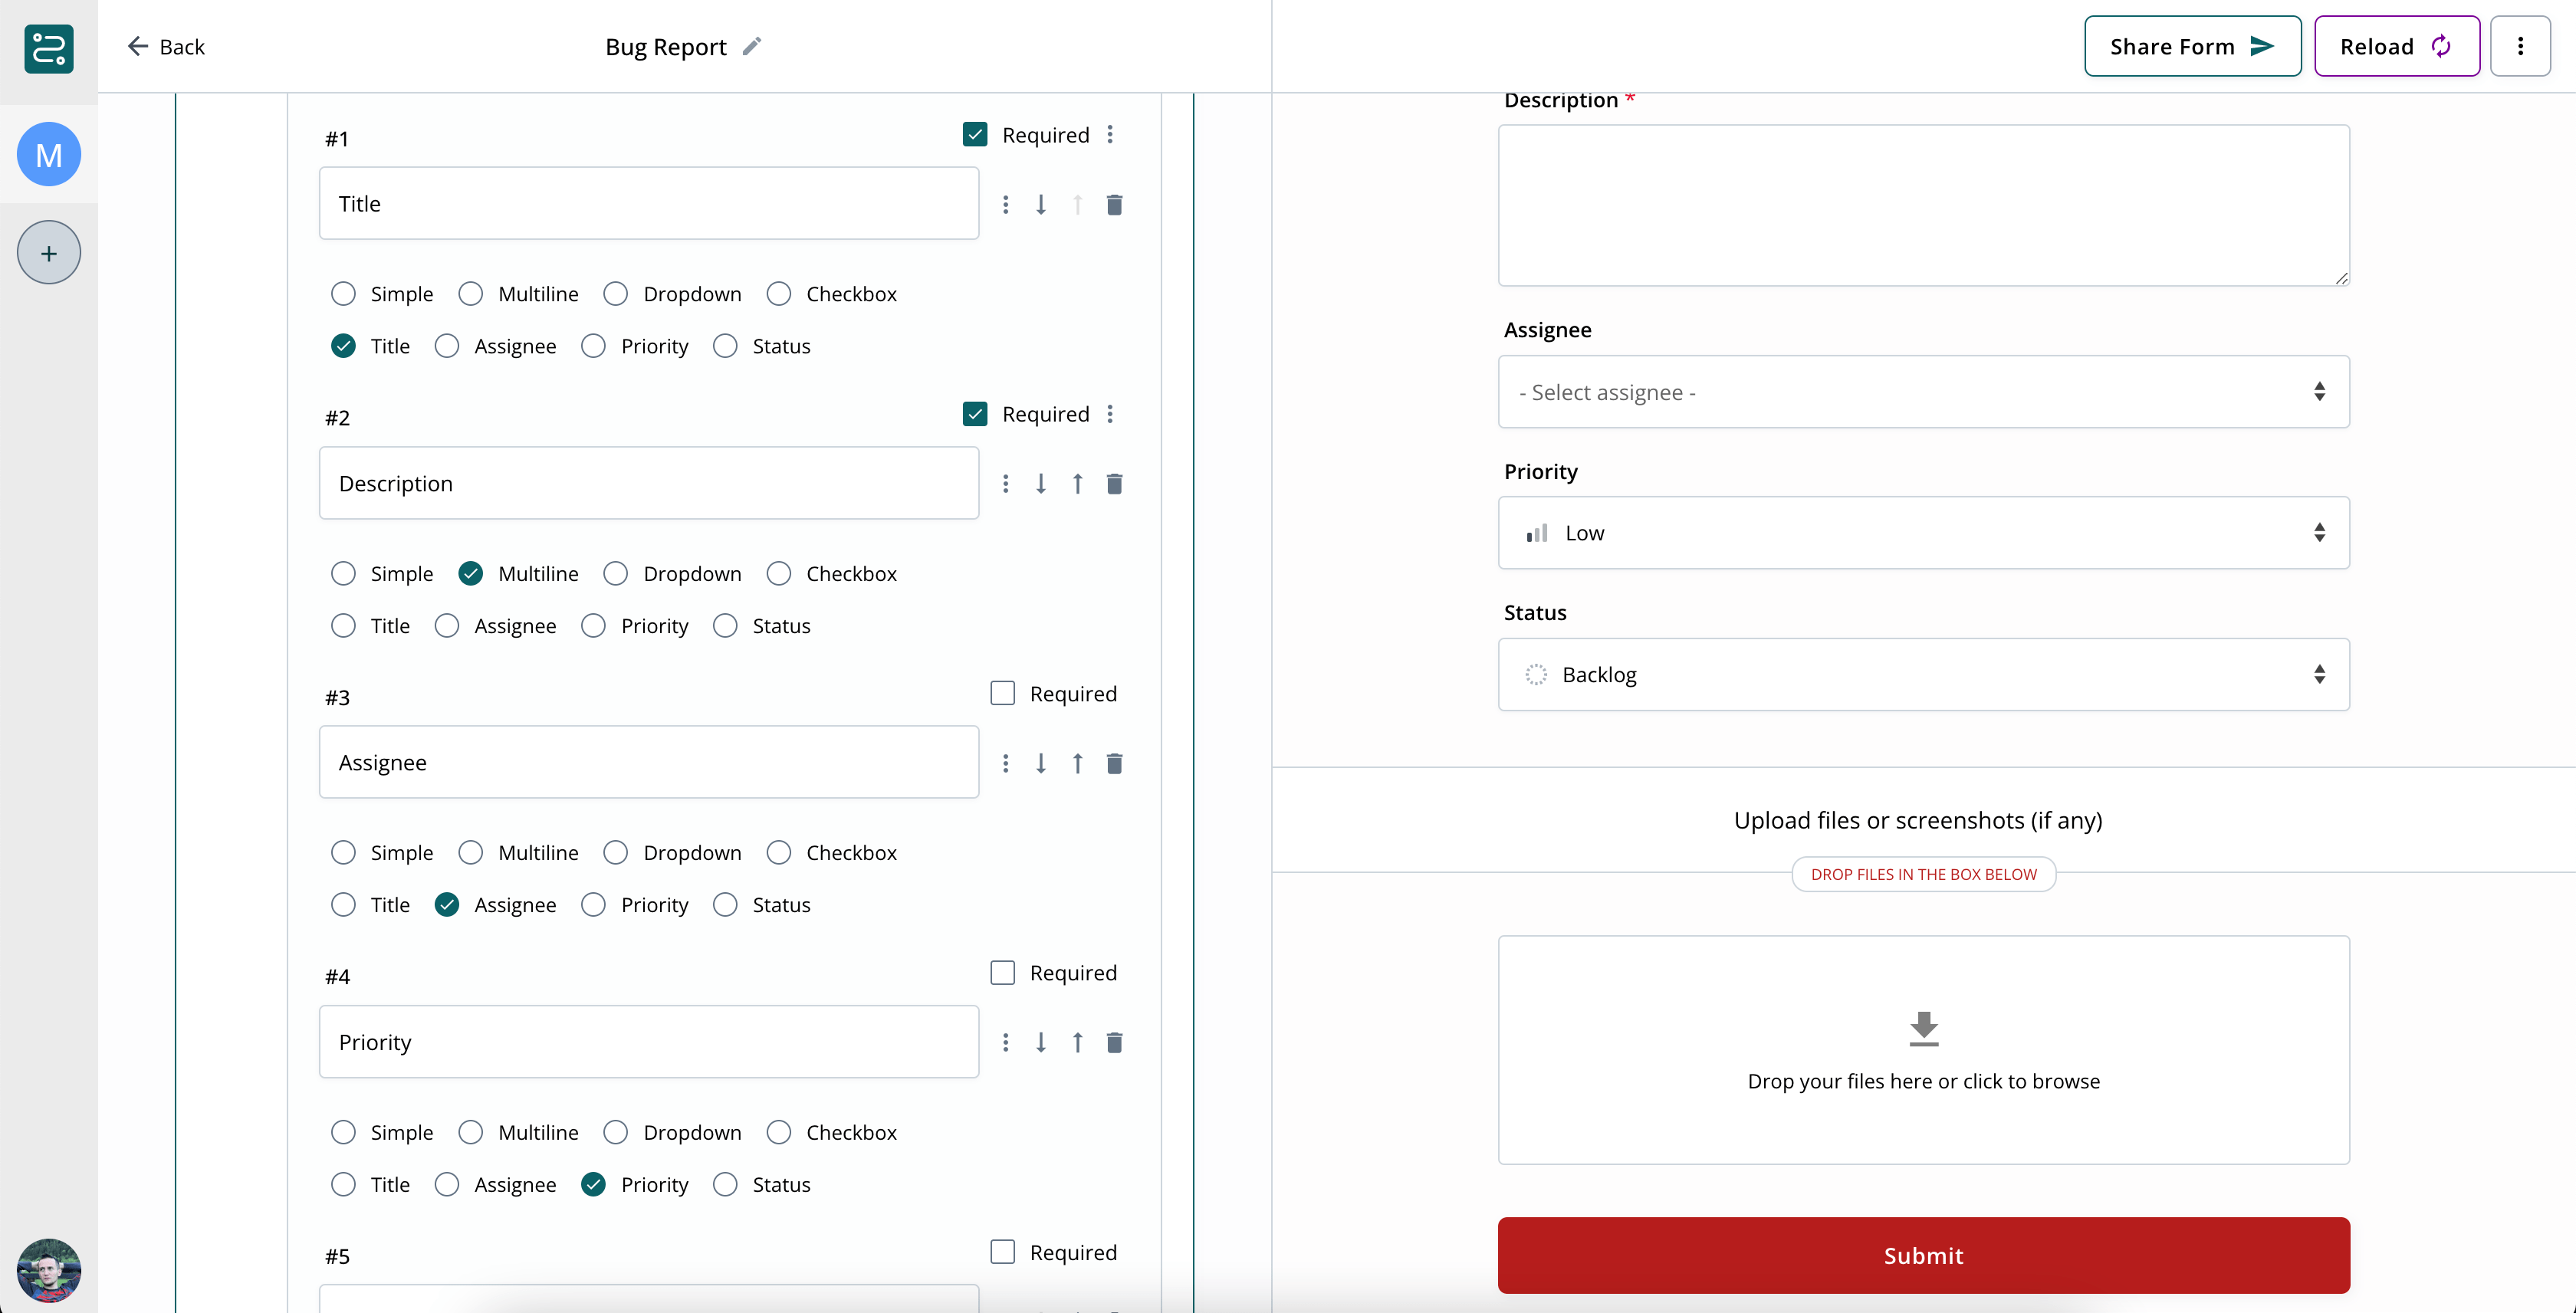Open the M workspace avatar in sidebar
Viewport: 2576px width, 1313px height.
(48, 154)
